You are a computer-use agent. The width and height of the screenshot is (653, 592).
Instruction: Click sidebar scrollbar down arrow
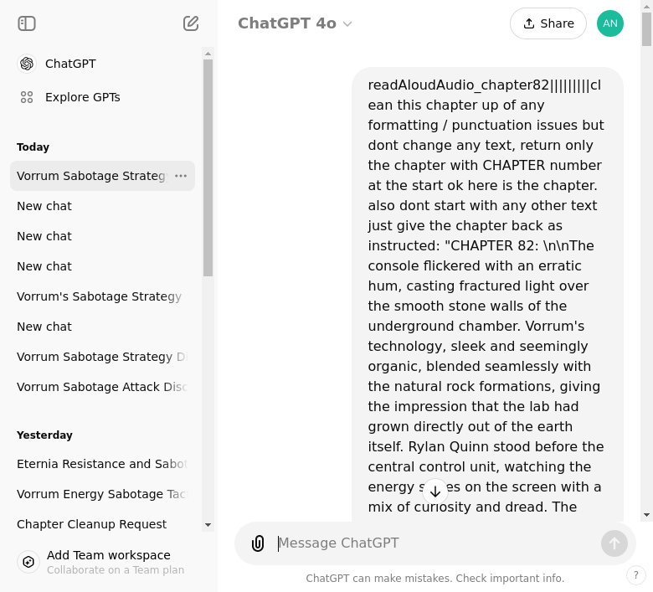click(x=208, y=525)
